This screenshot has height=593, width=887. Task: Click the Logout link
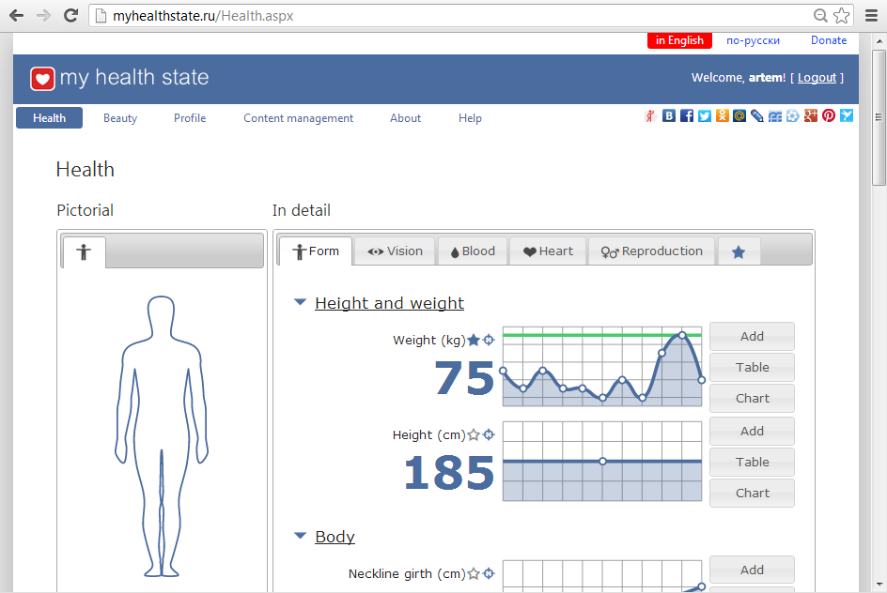click(817, 78)
